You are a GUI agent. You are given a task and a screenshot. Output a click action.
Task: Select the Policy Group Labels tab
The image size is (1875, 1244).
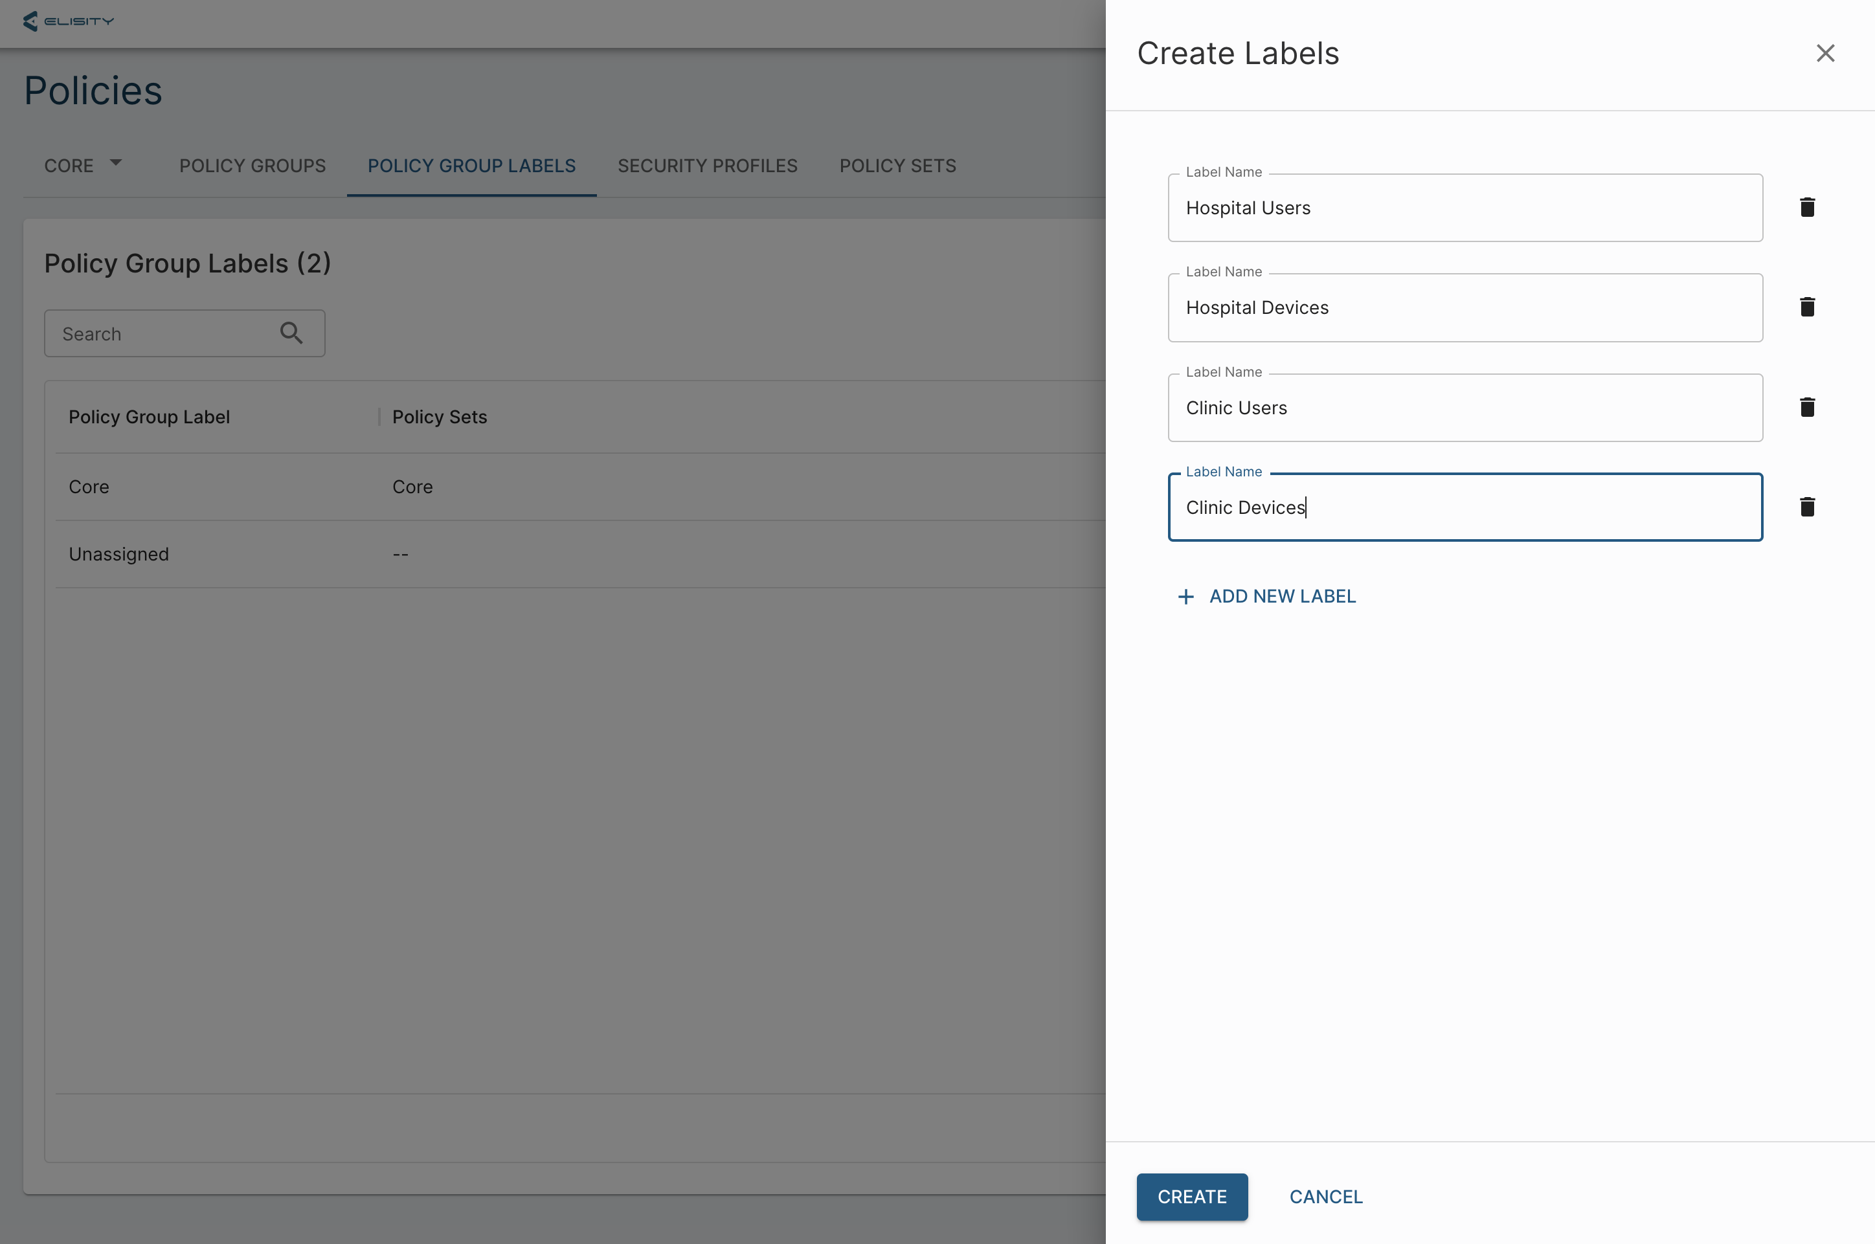tap(471, 166)
